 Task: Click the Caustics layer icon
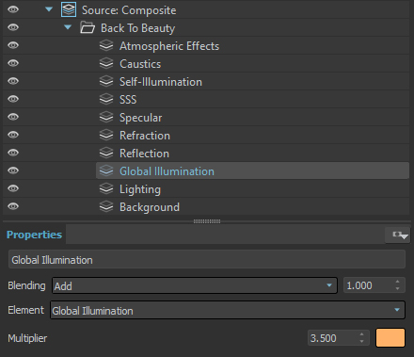point(106,63)
